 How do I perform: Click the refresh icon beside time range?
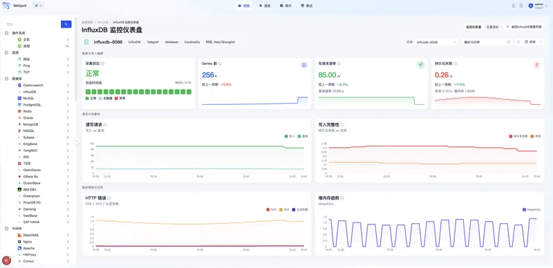(x=518, y=42)
